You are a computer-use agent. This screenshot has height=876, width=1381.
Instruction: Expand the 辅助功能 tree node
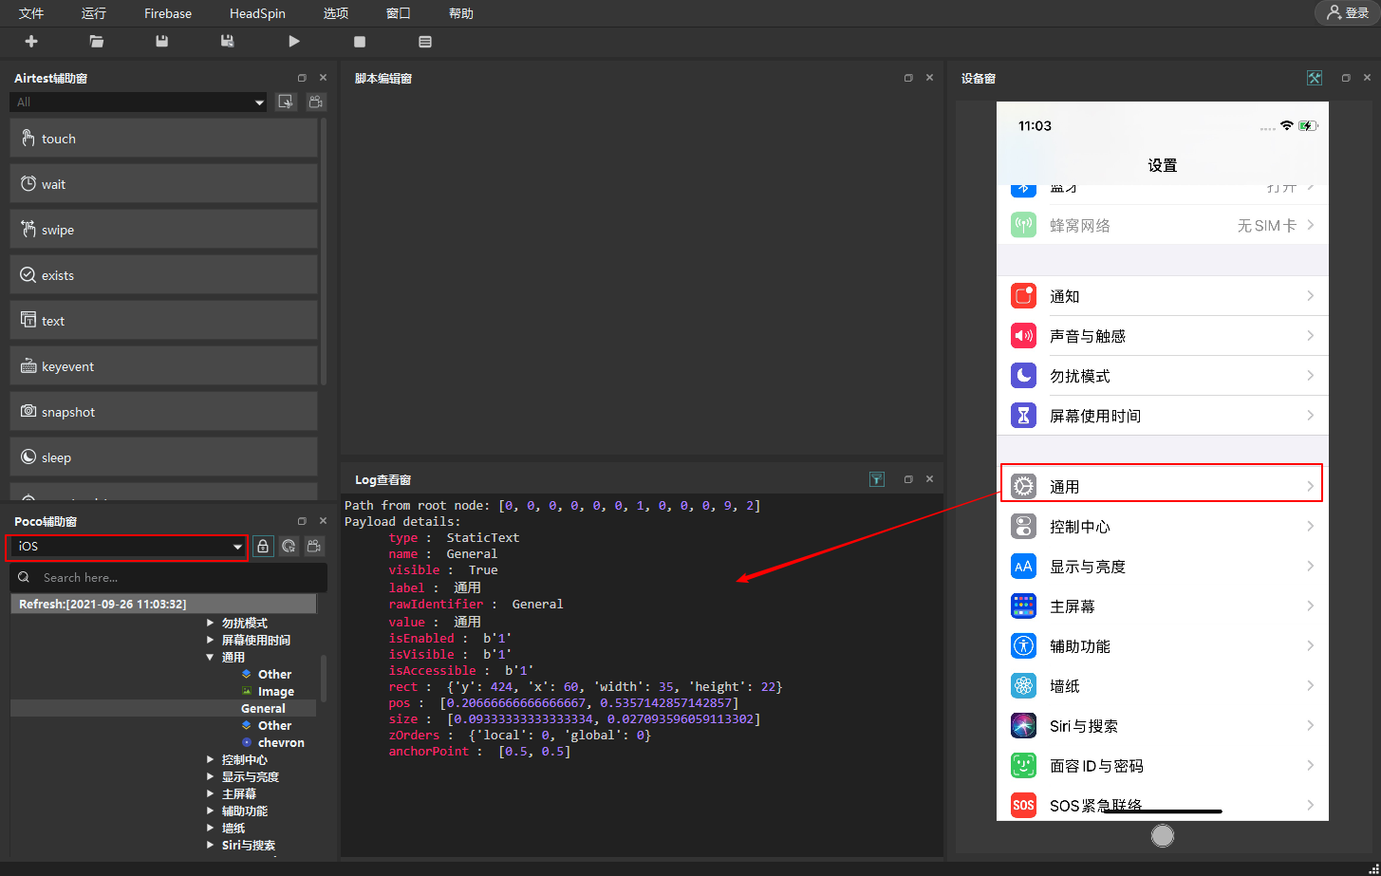click(x=211, y=811)
